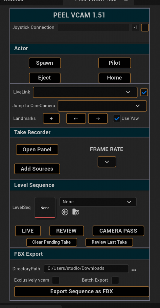
Task: Click Review Last Take
Action: coord(109,242)
